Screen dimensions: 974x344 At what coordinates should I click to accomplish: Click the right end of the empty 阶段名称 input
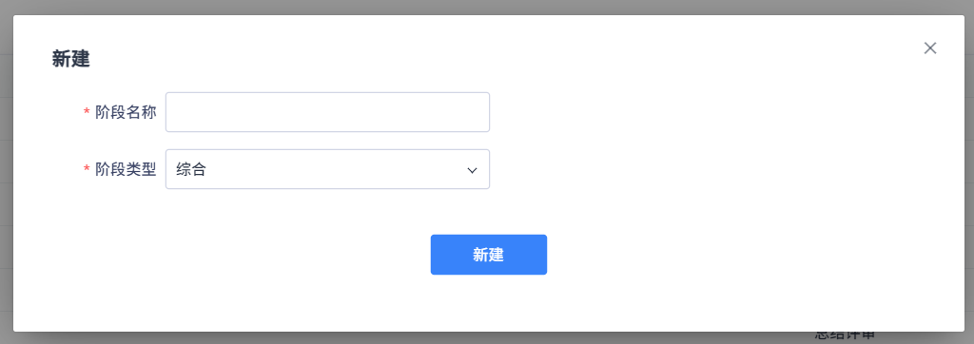[x=478, y=112]
